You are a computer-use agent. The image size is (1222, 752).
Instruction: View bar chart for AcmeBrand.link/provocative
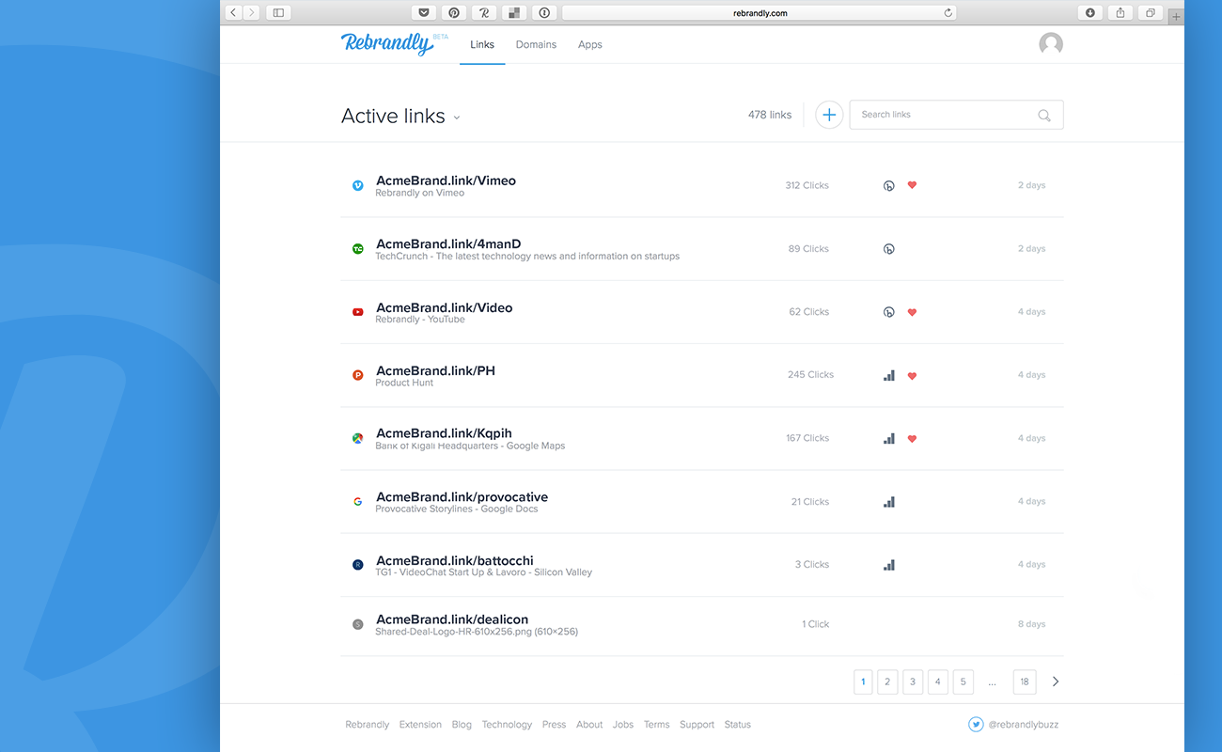click(x=889, y=502)
